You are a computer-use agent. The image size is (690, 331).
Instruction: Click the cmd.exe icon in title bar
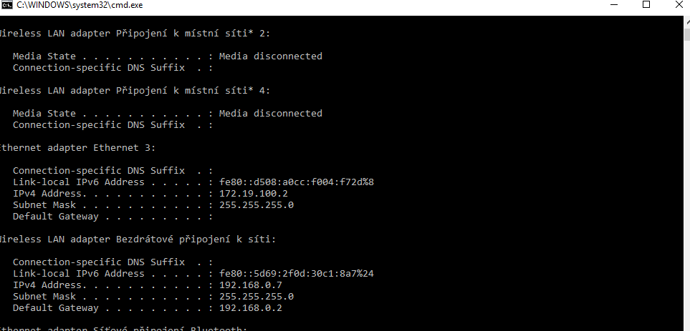click(8, 5)
